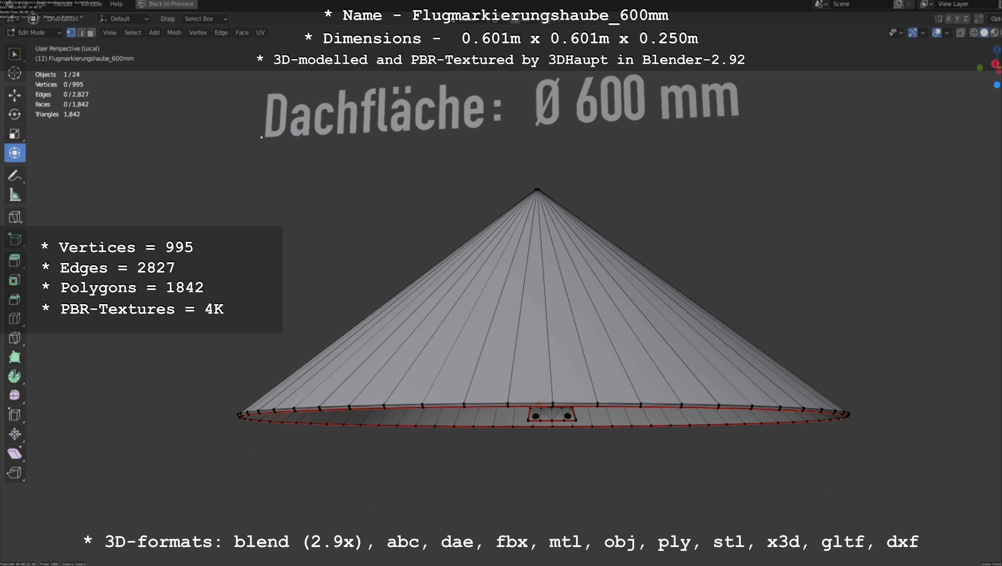Enable vertex select mode
1002x566 pixels.
pyautogui.click(x=71, y=33)
